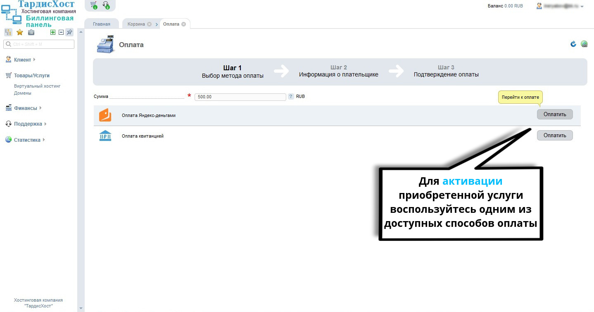Click the briefcase icon in the sidebar toolbar

(31, 32)
